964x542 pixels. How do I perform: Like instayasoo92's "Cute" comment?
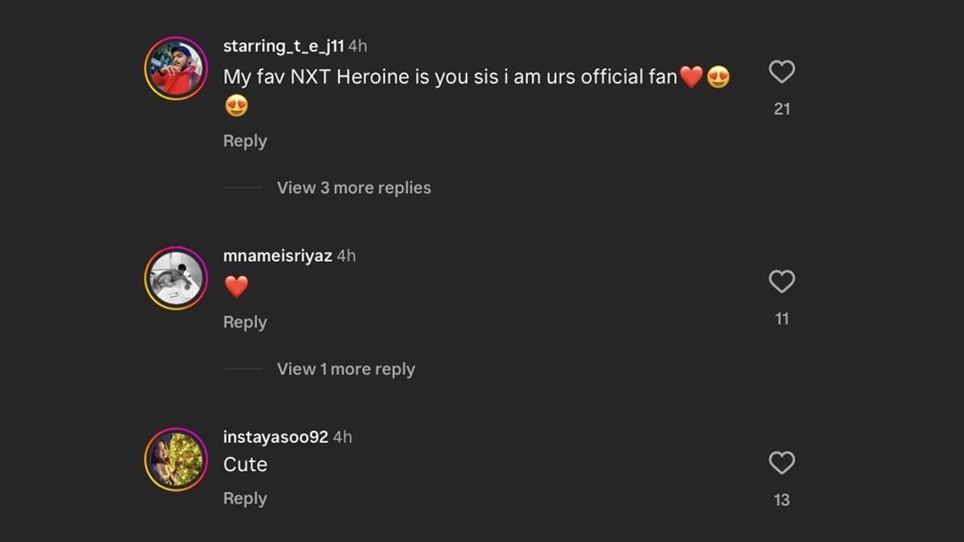[x=782, y=463]
